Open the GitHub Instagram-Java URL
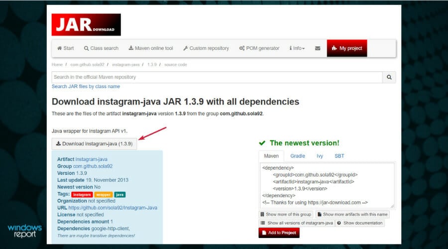The image size is (448, 249). click(113, 208)
